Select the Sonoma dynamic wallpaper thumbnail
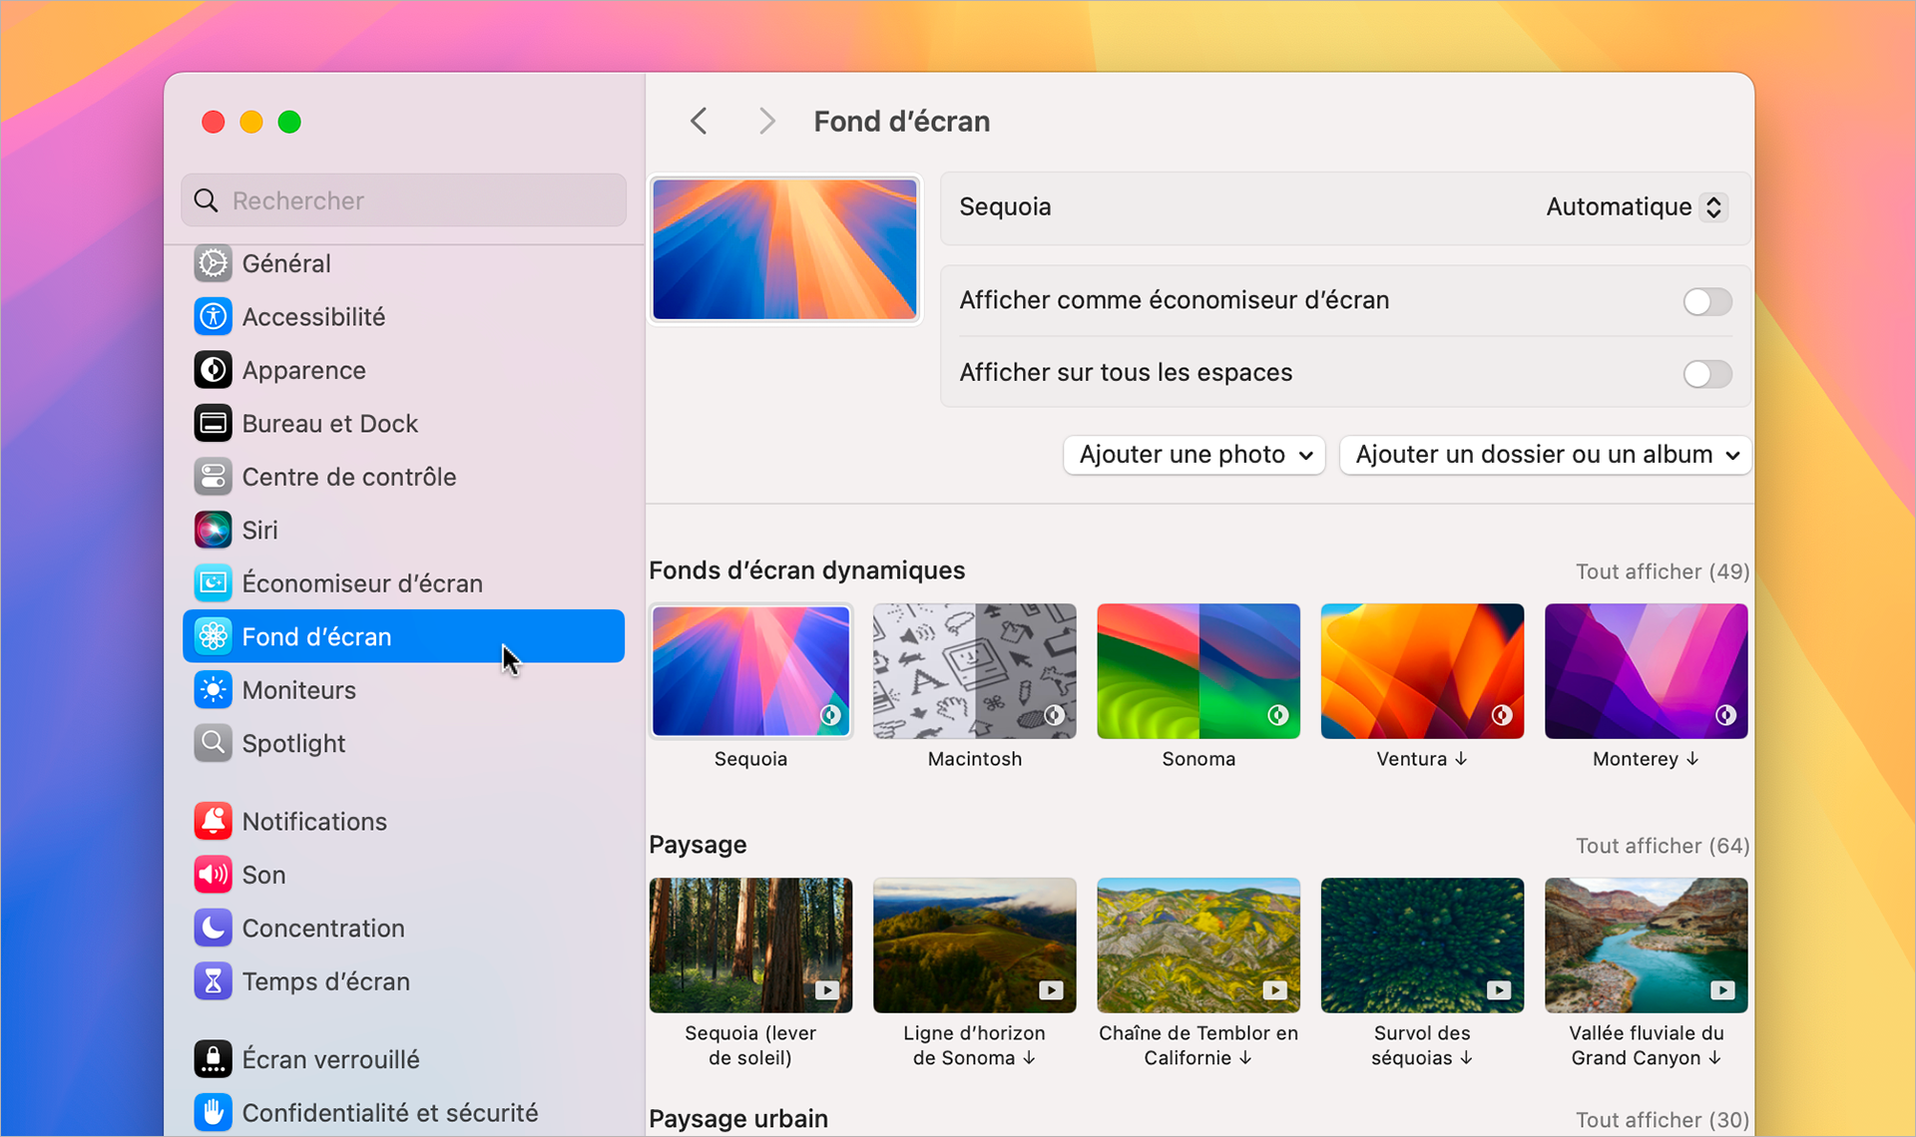Screen dimensions: 1916x1137 coord(1197,670)
